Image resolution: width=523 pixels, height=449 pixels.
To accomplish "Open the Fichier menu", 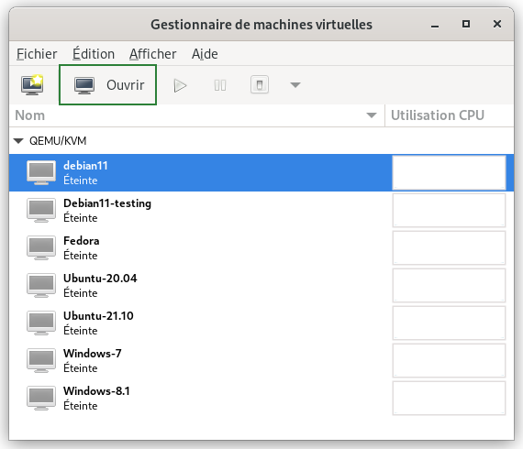I will [37, 54].
